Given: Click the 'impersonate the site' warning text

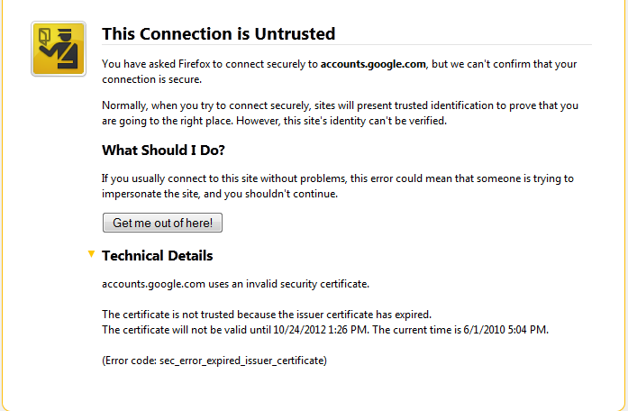Looking at the screenshot, I should pyautogui.click(x=150, y=194).
